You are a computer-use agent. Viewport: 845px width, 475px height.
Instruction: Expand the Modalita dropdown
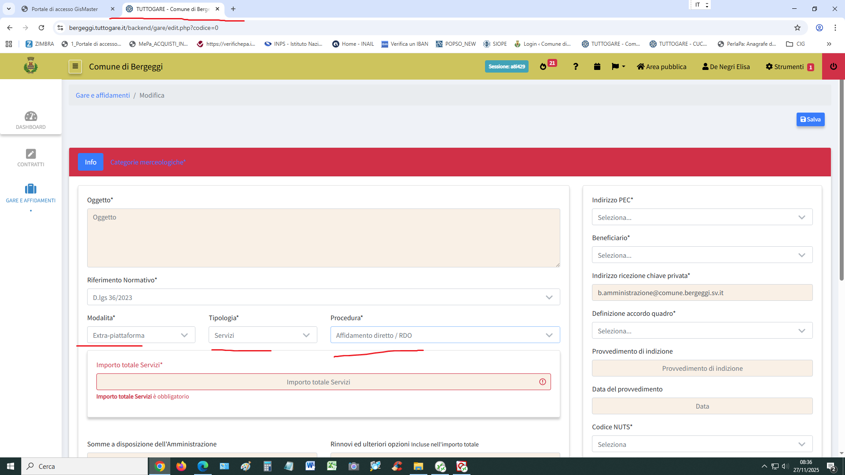141,335
